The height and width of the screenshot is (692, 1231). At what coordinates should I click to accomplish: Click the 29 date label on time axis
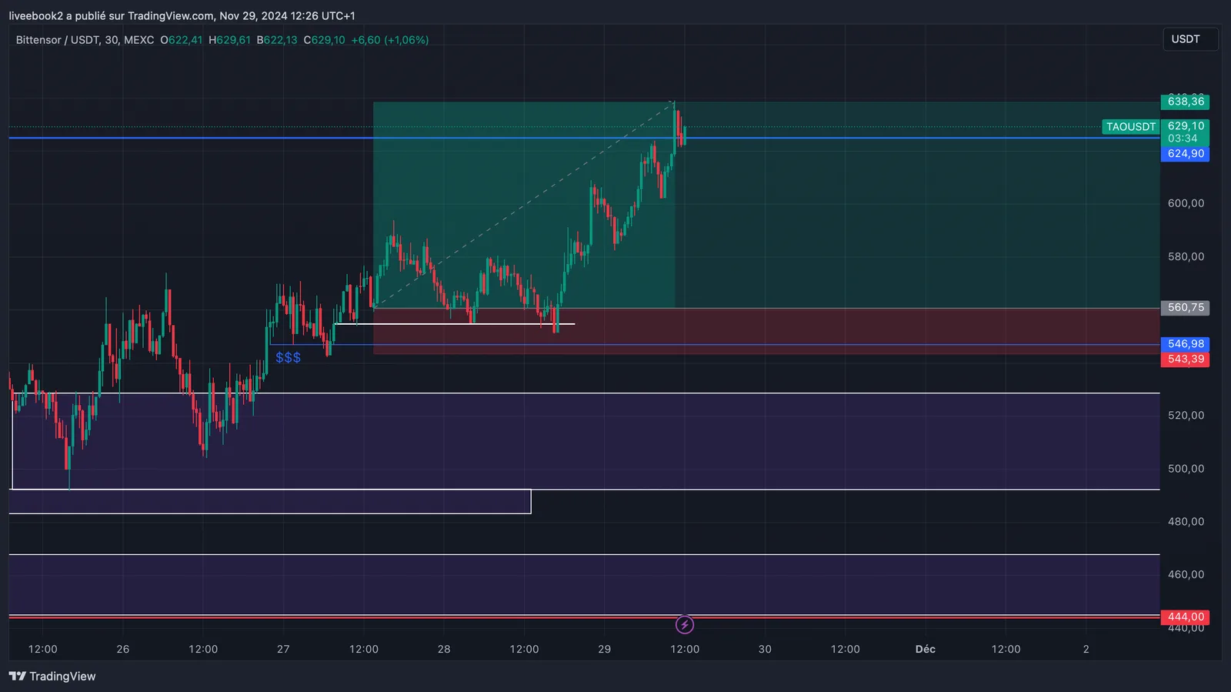605,649
